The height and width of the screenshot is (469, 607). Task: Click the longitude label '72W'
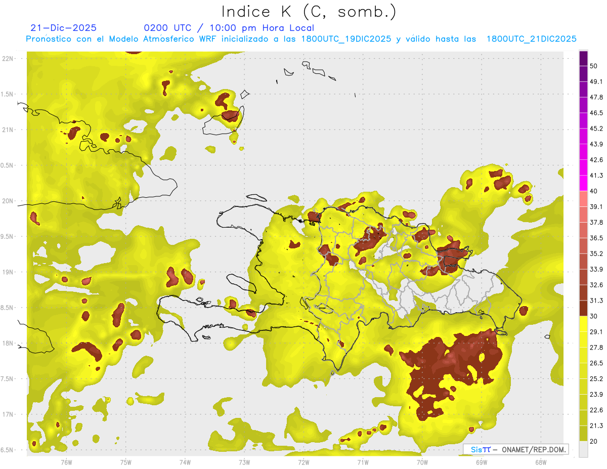coord(303,462)
